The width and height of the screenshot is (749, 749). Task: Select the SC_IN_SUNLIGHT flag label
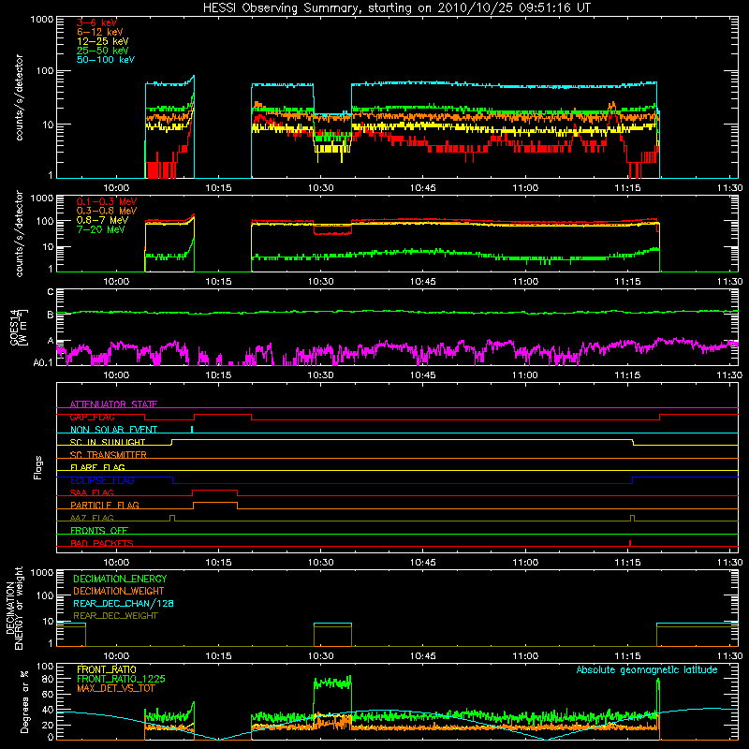[x=108, y=442]
